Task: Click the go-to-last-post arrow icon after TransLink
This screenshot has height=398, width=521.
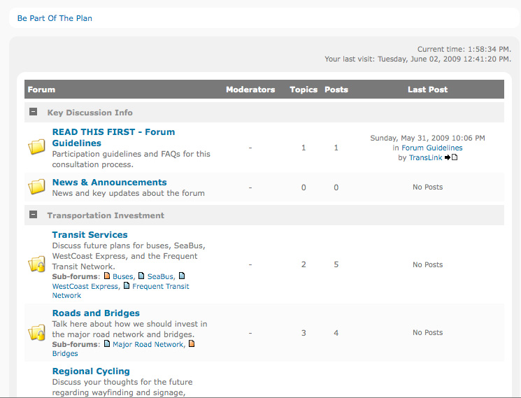Action: click(x=451, y=157)
